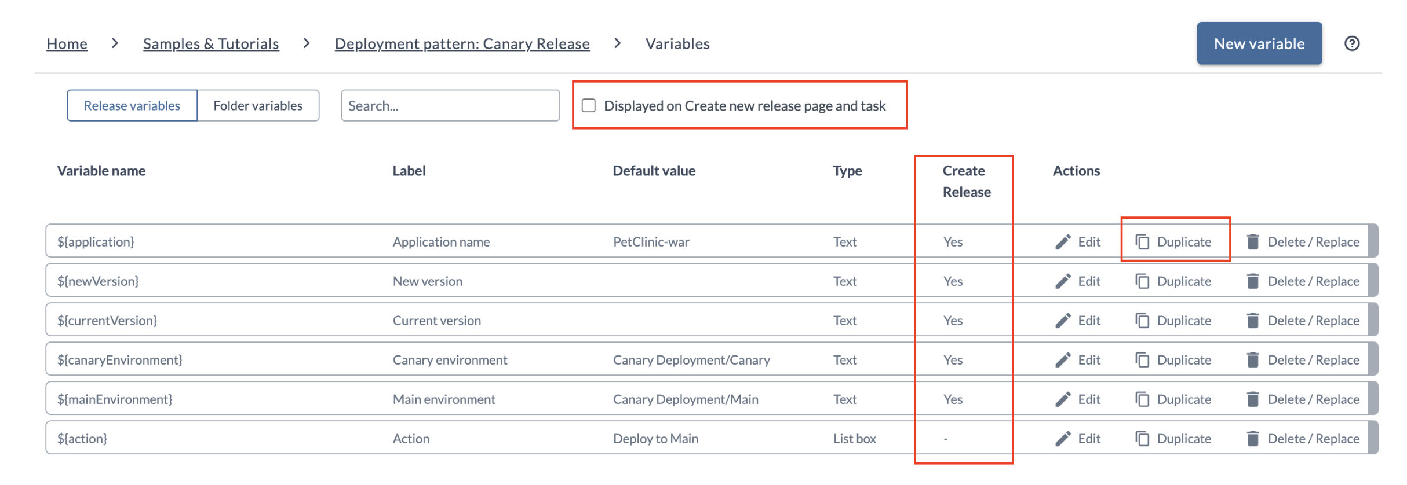Click copy icon in ${canaryEnvironment} row
Viewport: 1407px width, 485px height.
[1142, 360]
